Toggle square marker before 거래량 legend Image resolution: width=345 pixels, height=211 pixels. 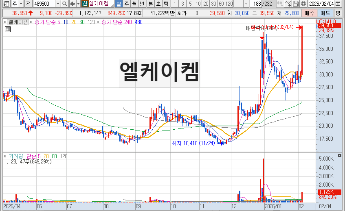tap(5, 157)
